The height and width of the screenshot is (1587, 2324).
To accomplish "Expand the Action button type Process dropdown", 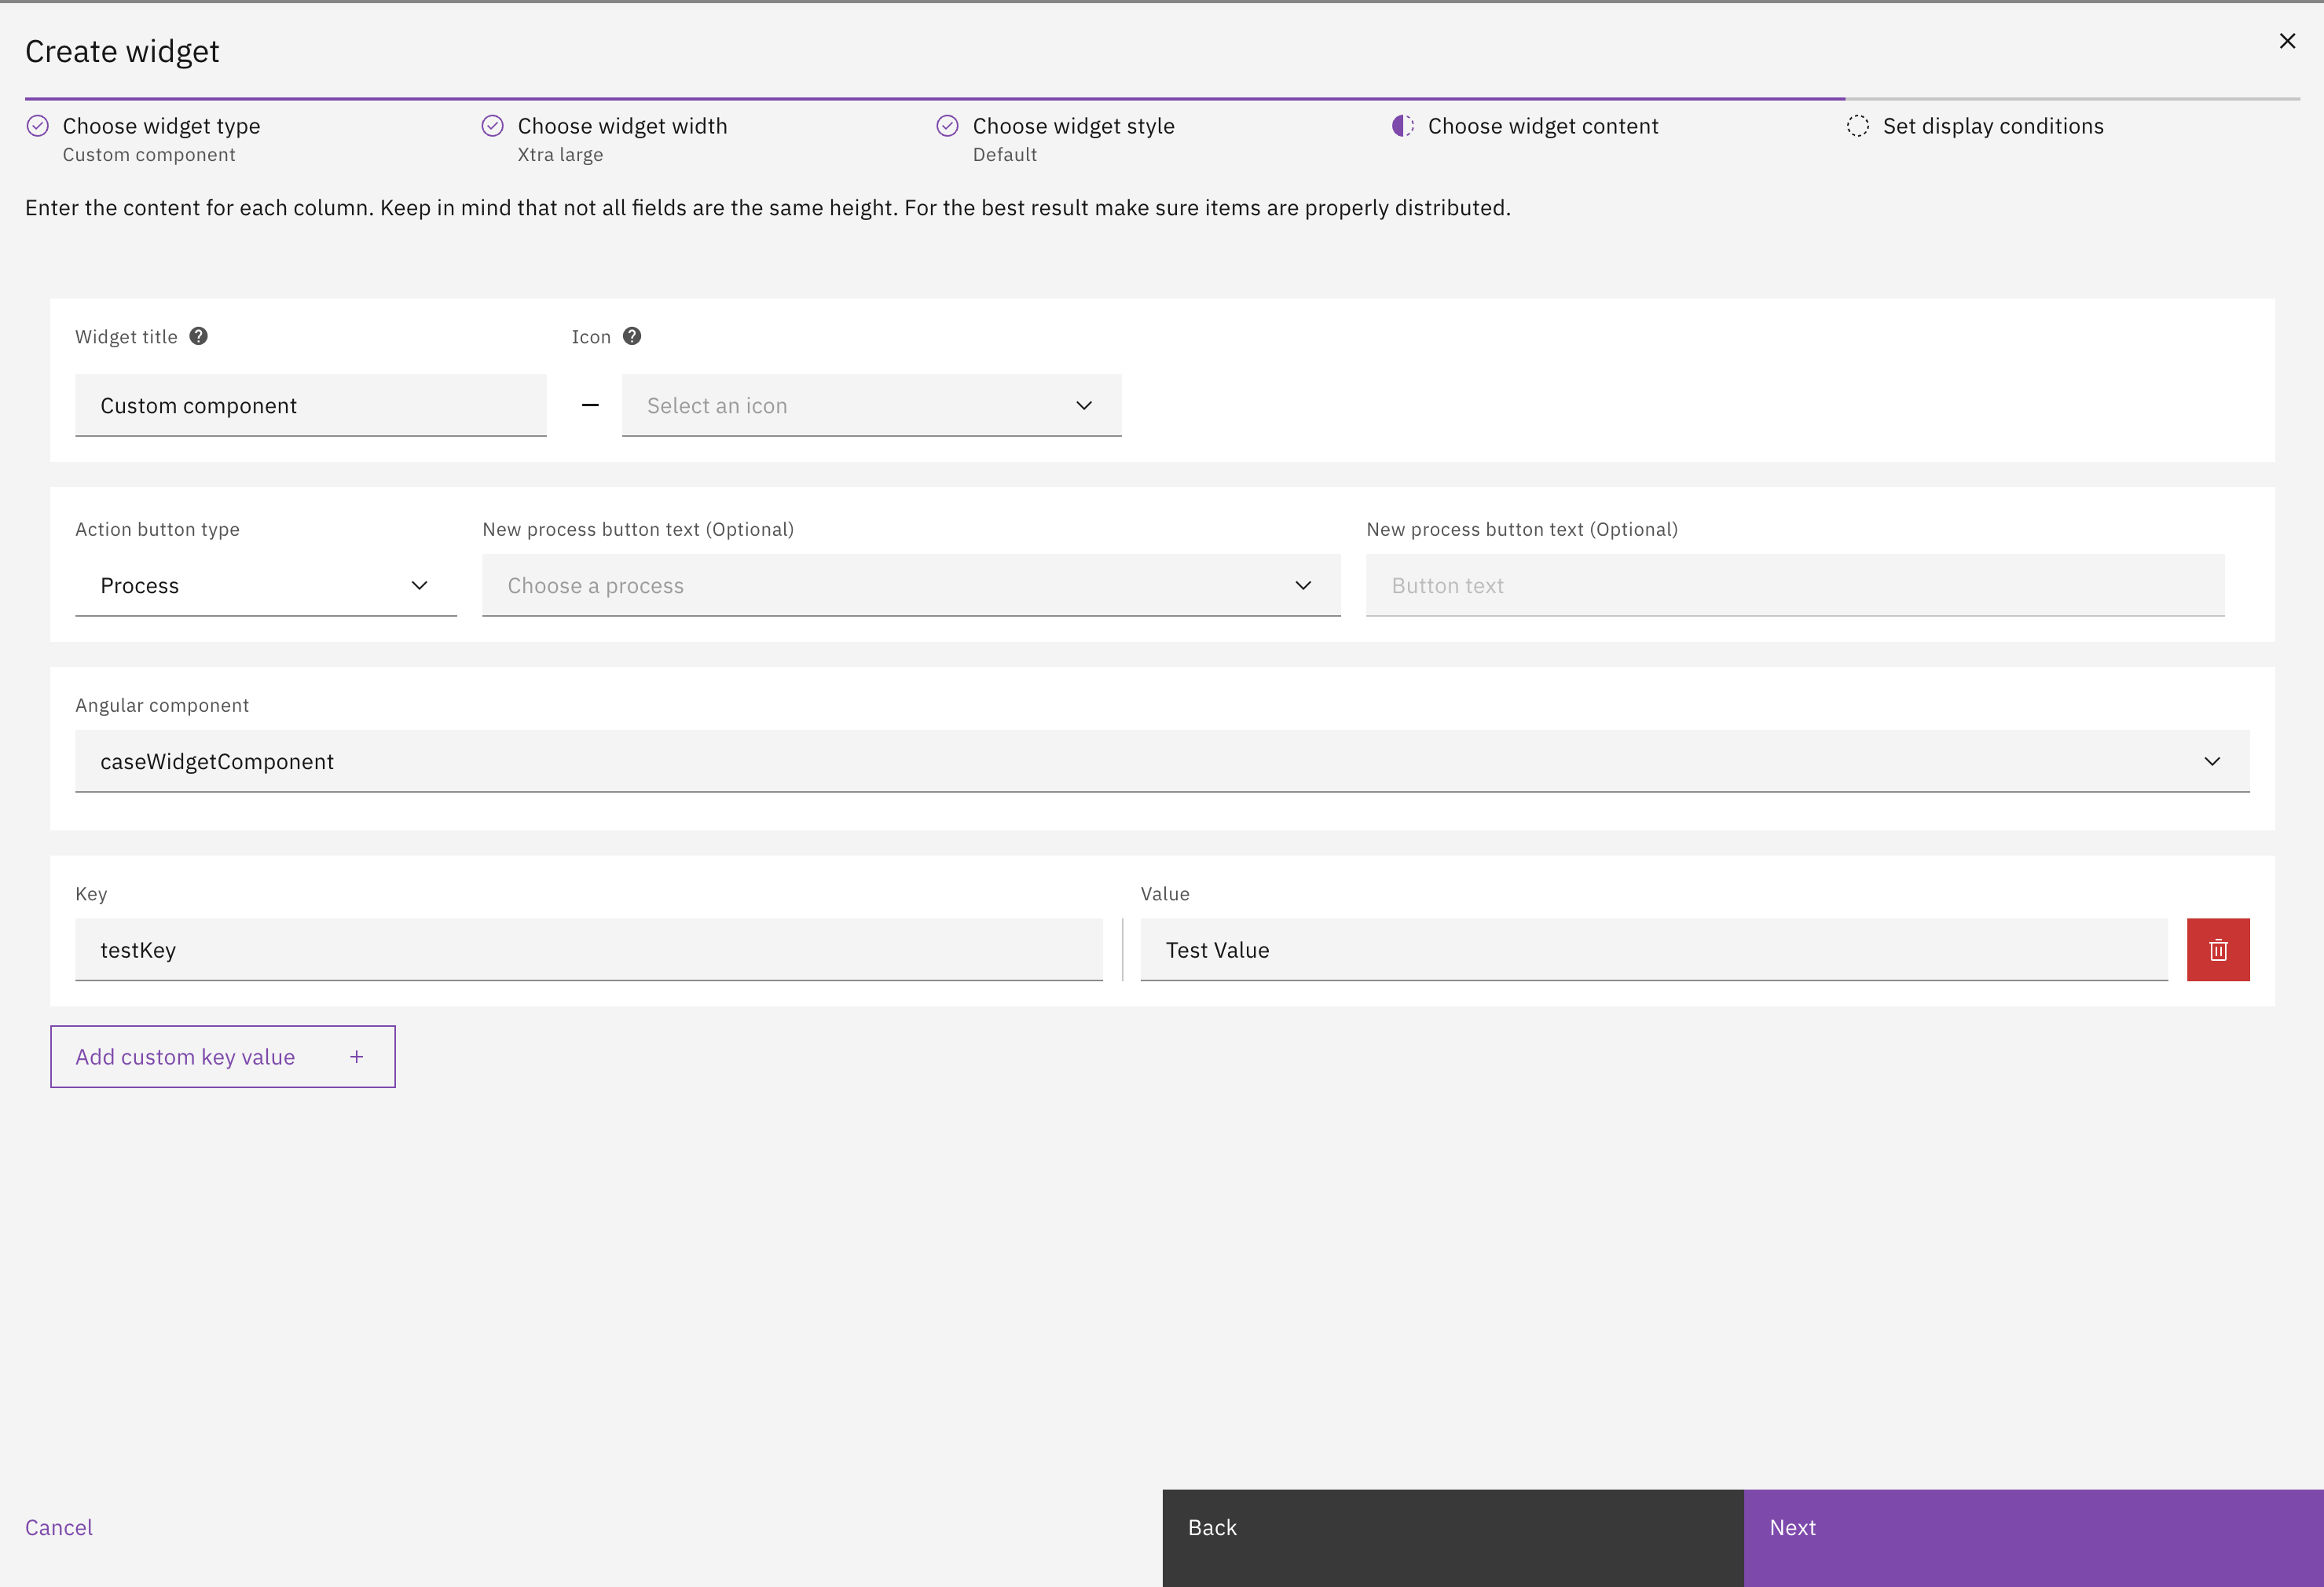I will pyautogui.click(x=265, y=585).
